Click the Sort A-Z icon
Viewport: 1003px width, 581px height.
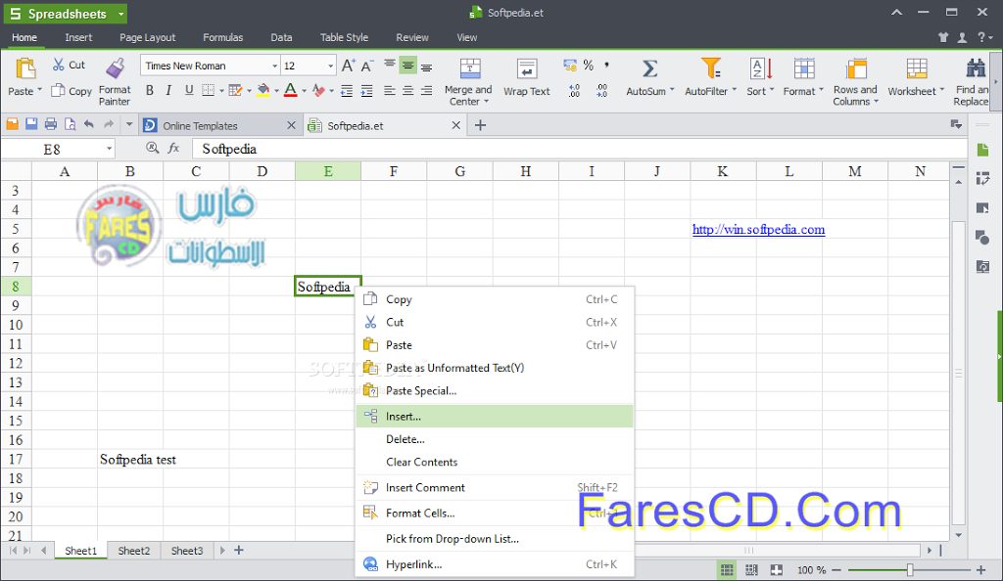(761, 68)
